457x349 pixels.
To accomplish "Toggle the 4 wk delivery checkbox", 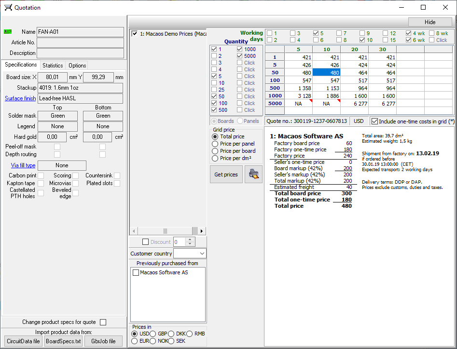I will click(x=408, y=33).
